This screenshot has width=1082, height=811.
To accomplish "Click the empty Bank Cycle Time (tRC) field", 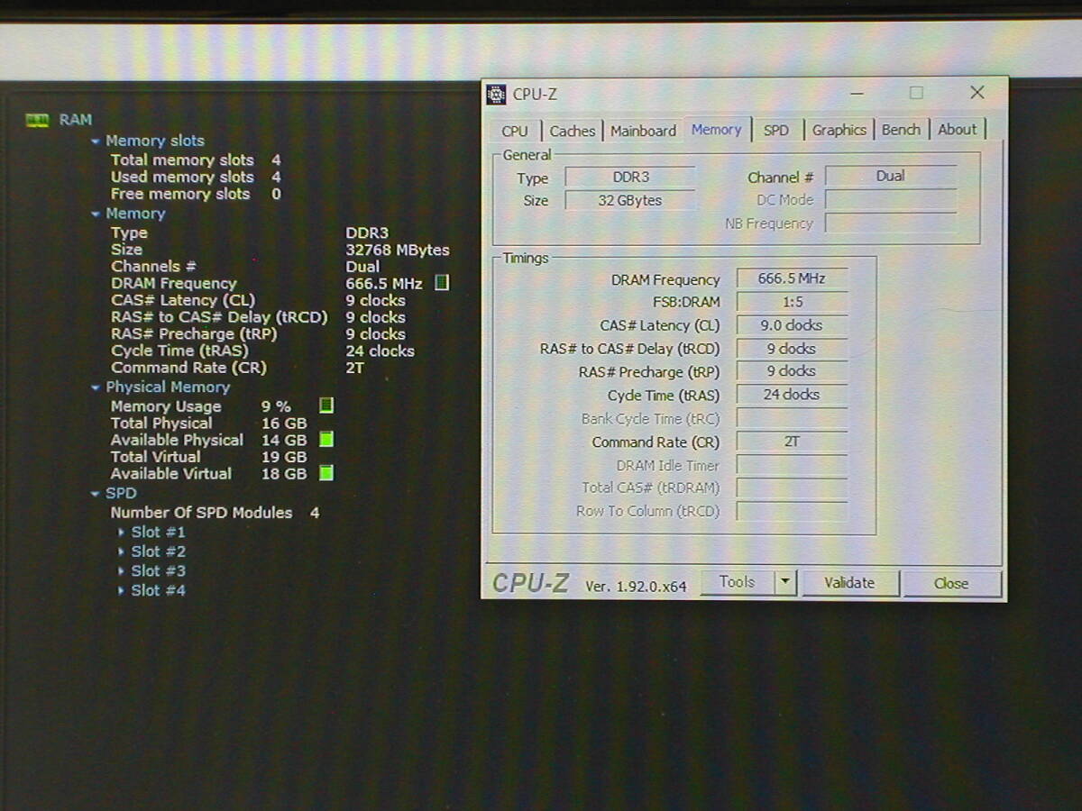I will pyautogui.click(x=792, y=419).
